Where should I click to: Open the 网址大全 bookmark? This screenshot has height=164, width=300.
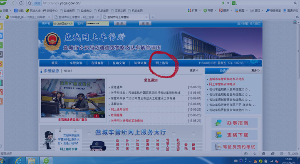click(33, 10)
